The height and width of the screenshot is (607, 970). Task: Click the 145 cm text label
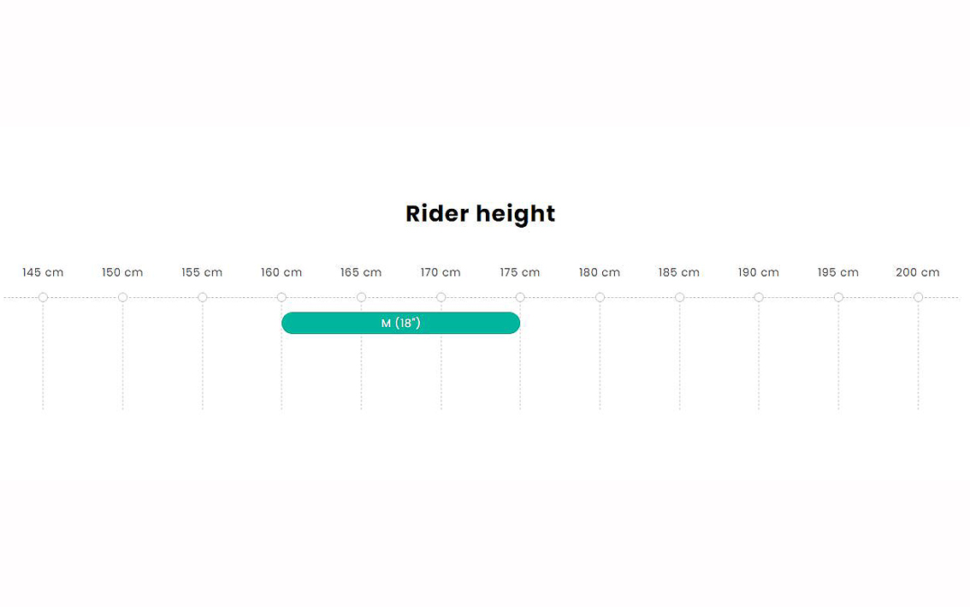43,272
